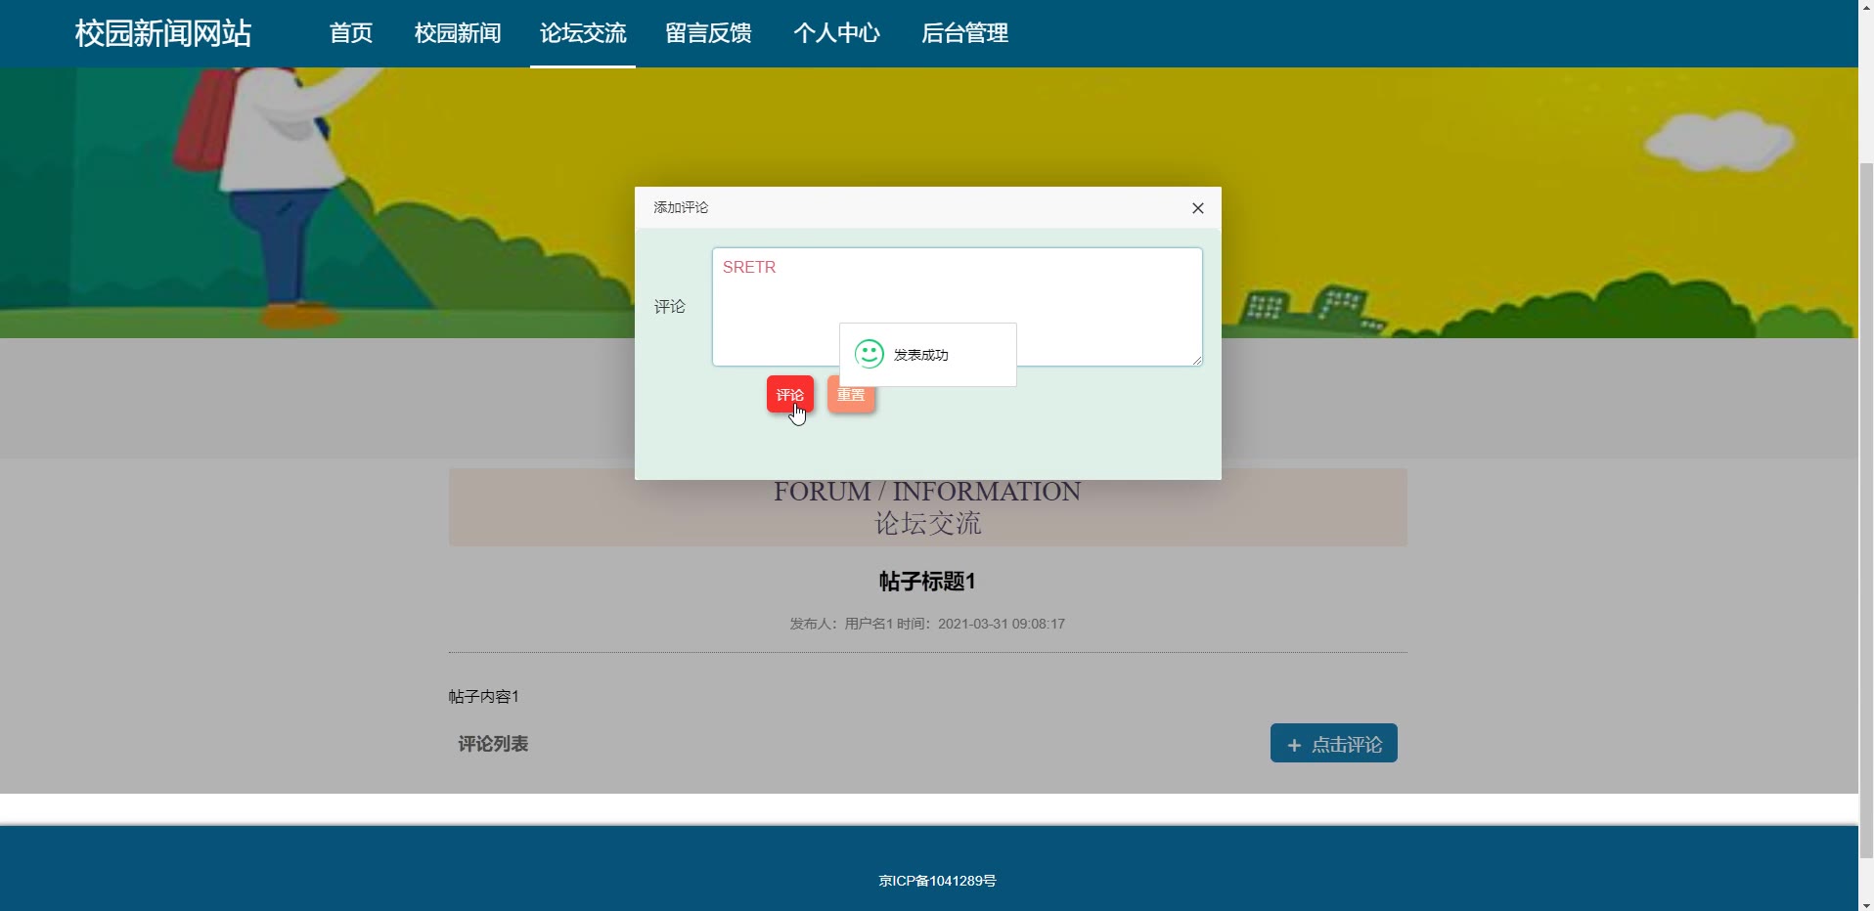Open 后台管理 from the top menu

964,33
